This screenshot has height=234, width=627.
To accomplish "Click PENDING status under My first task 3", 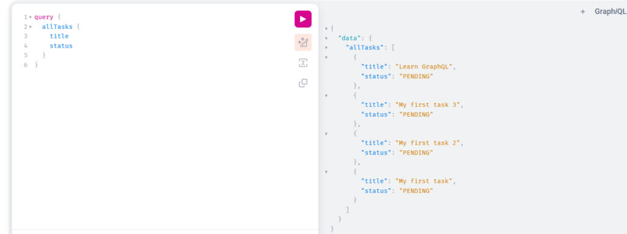I will pyautogui.click(x=416, y=115).
